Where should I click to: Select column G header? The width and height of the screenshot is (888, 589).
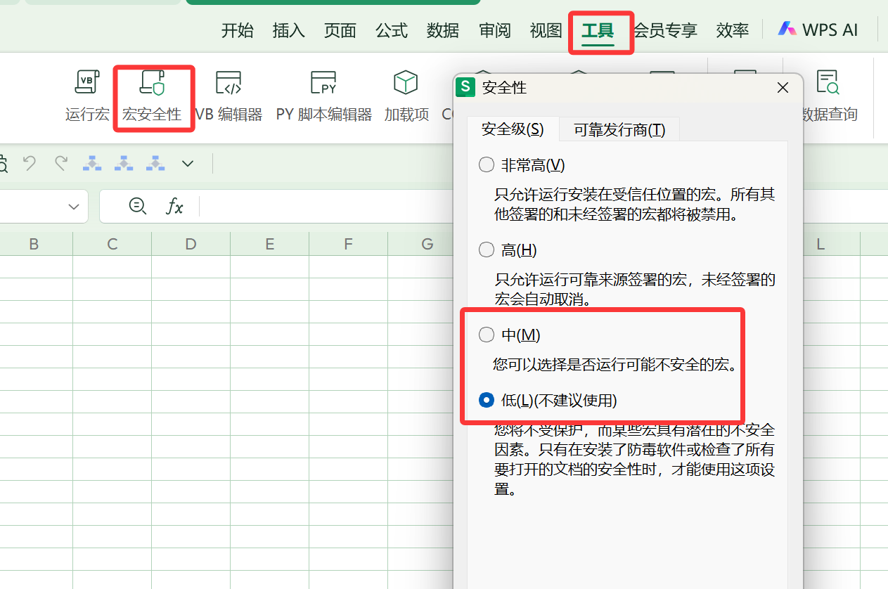(x=427, y=244)
